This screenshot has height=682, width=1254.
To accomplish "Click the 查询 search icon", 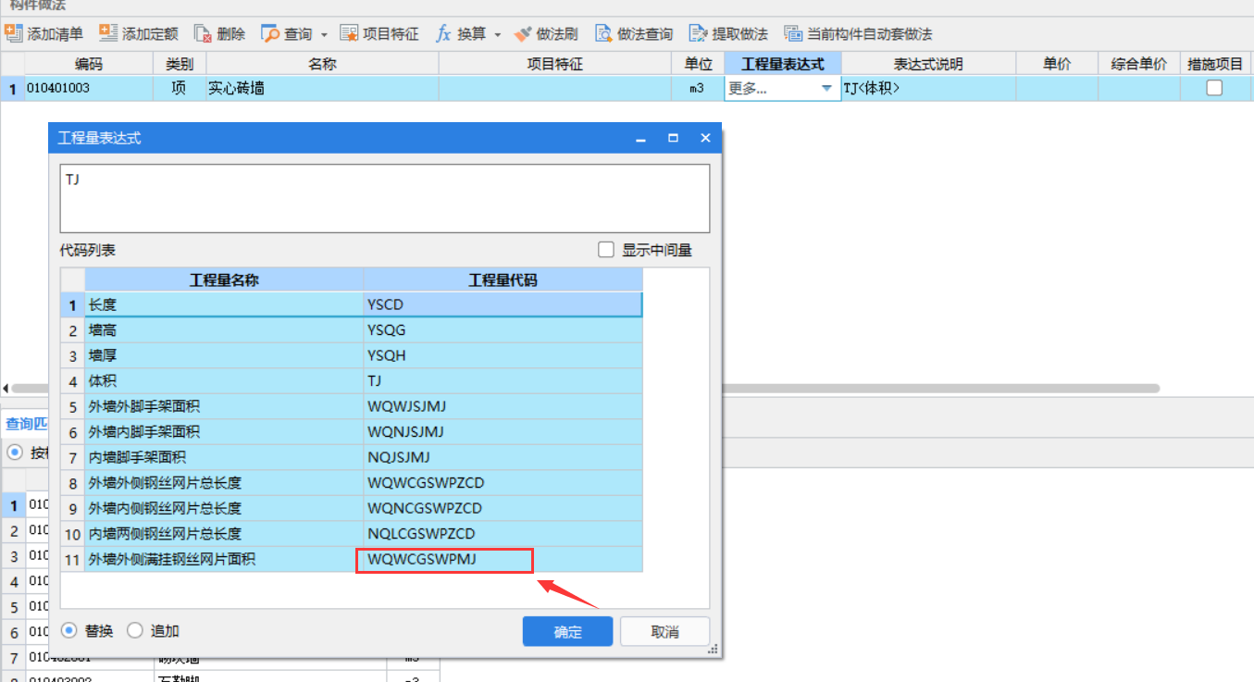I will coord(270,34).
